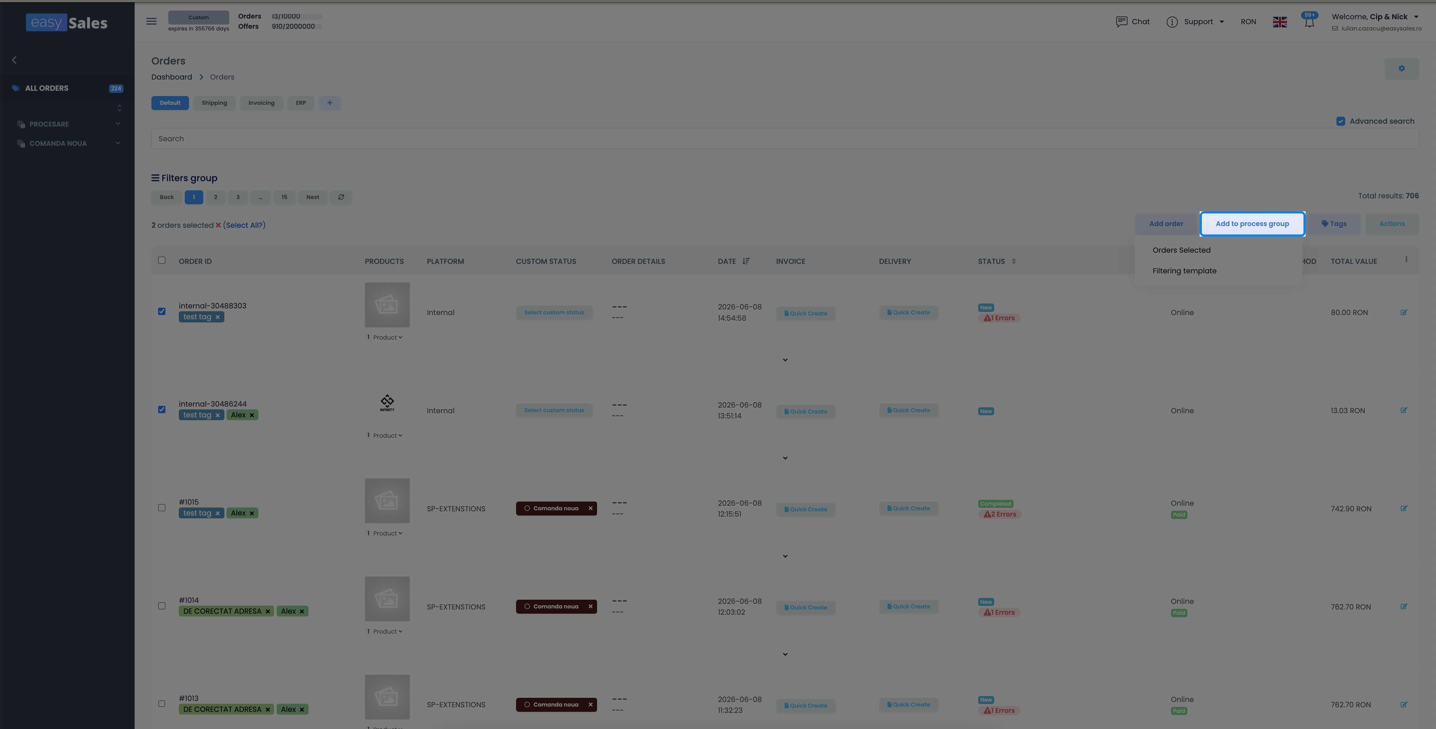Viewport: 1436px width, 729px height.
Task: Remove DE CORECTAT ADRESA tag on #1014
Action: coord(267,611)
